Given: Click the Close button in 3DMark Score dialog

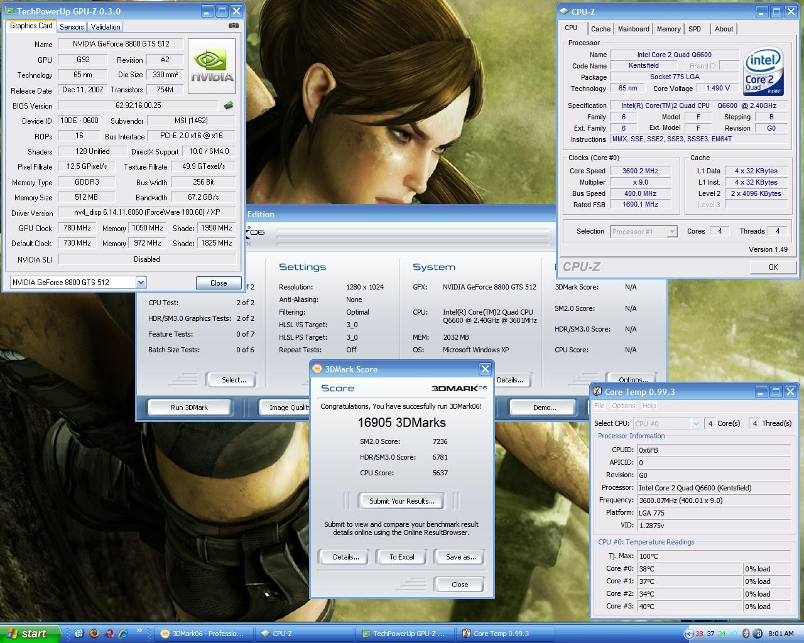Looking at the screenshot, I should point(460,585).
